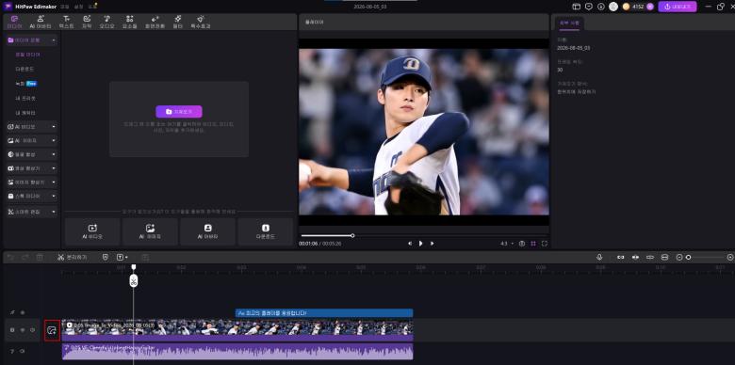Open the coin balance showing 4152
The image size is (735, 365).
click(638, 7)
